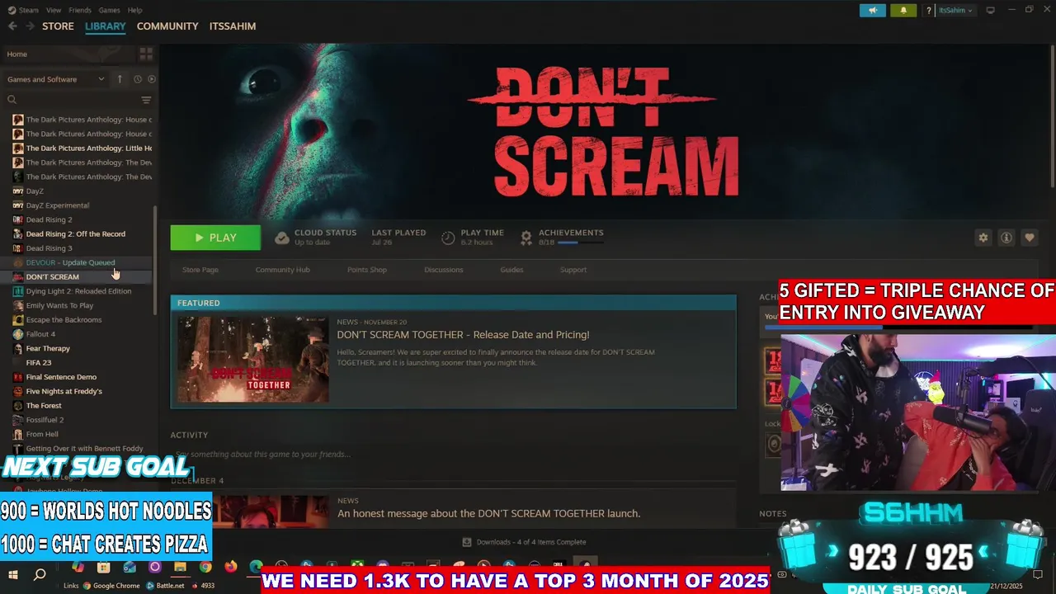The height and width of the screenshot is (594, 1056).
Task: Click the achievements progress bar
Action: [x=579, y=243]
